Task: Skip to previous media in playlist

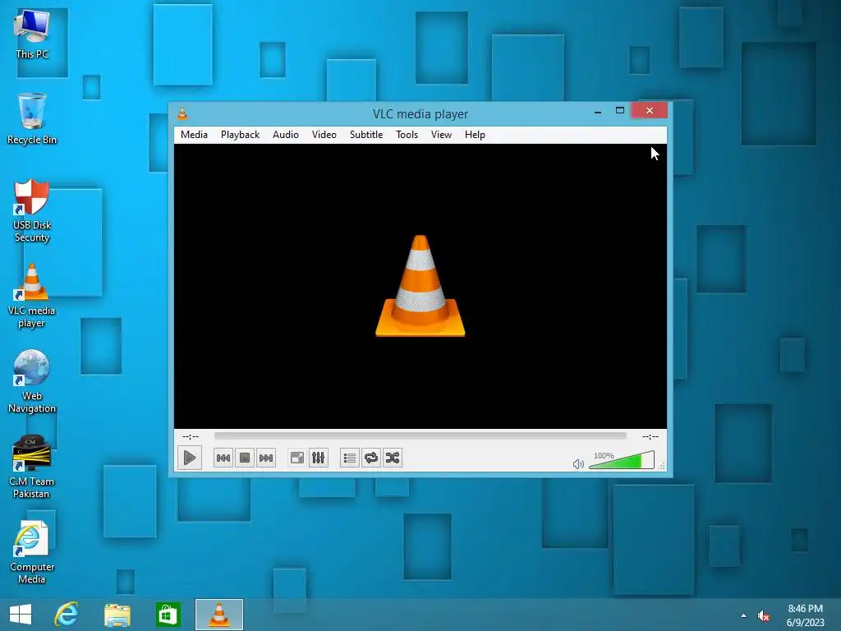Action: 223,458
